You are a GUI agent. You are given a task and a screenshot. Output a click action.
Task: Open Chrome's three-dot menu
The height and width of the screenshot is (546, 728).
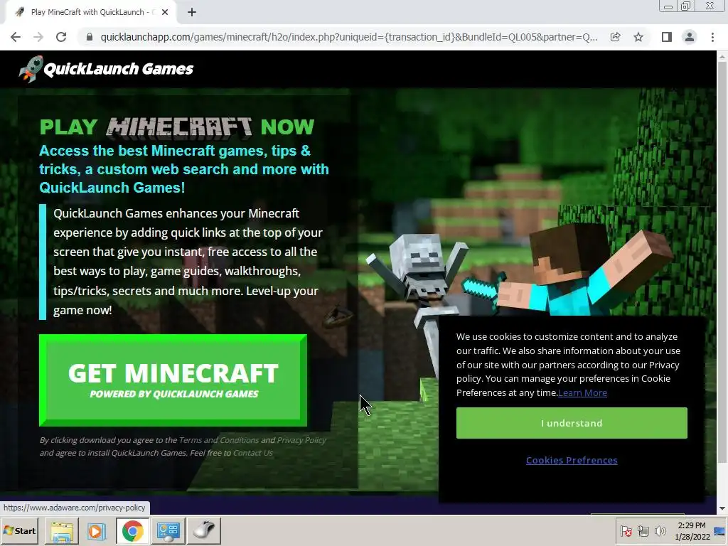(712, 37)
